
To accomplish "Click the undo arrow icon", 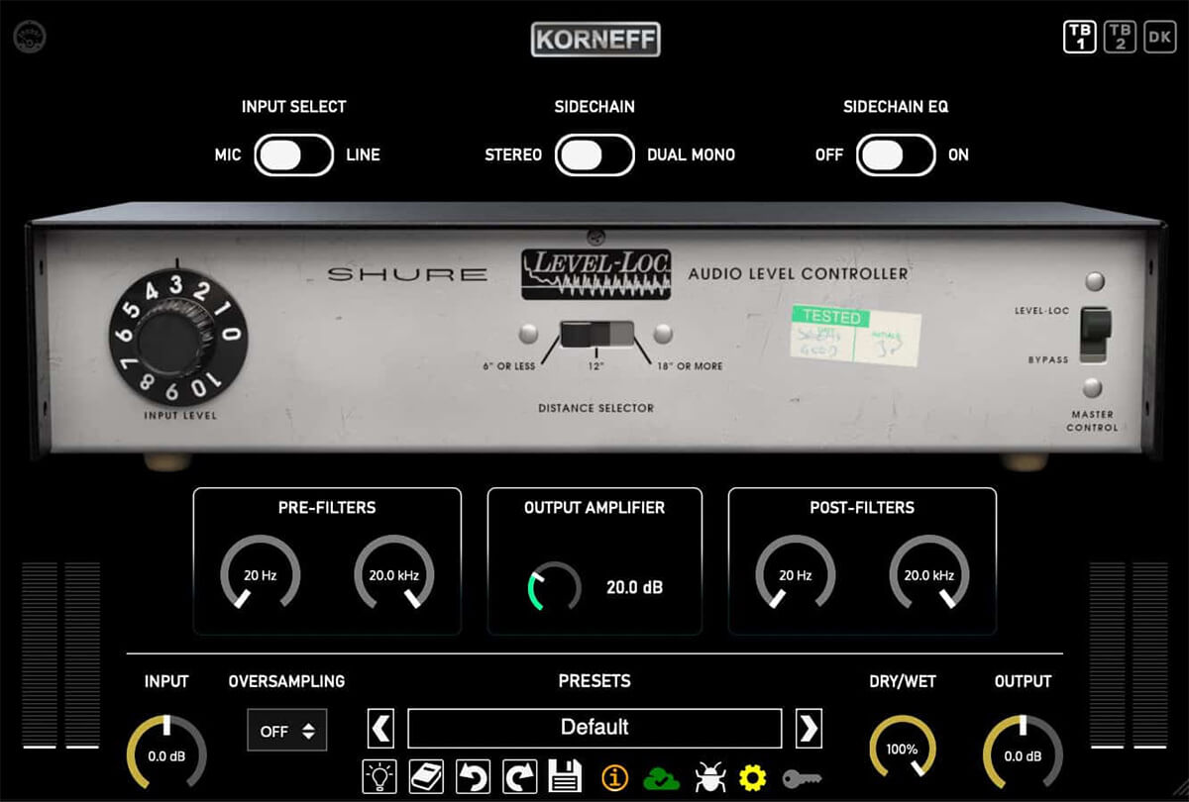I will 472,777.
